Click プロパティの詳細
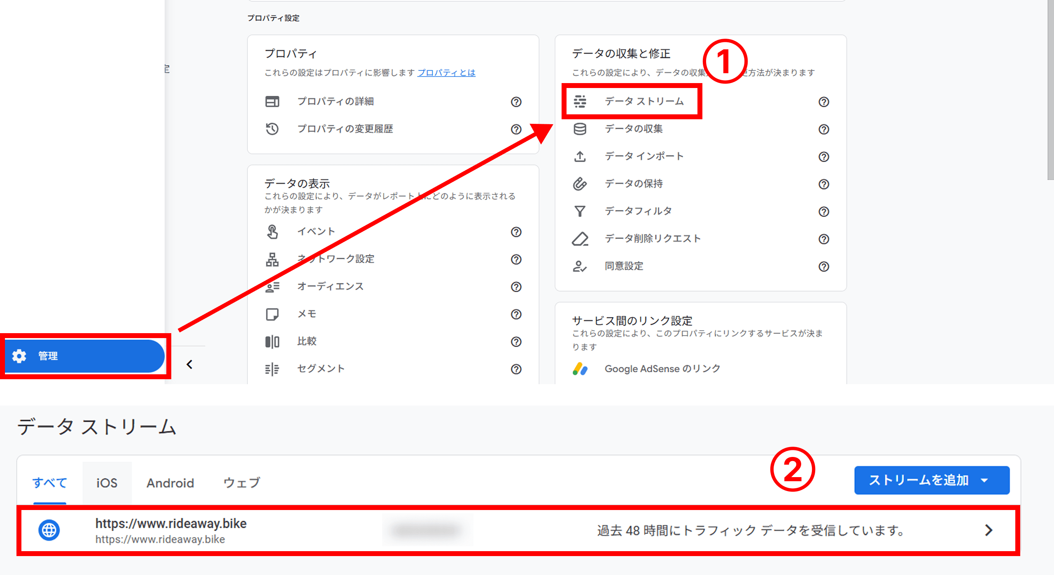Viewport: 1054px width, 575px height. pos(336,102)
